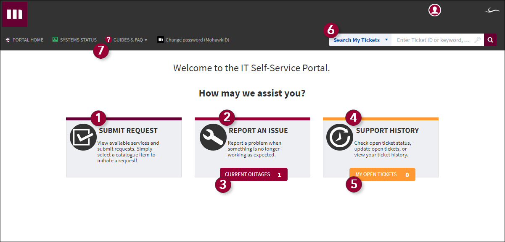This screenshot has height=242, width=505.
Task: Click the user profile icon
Action: point(435,10)
